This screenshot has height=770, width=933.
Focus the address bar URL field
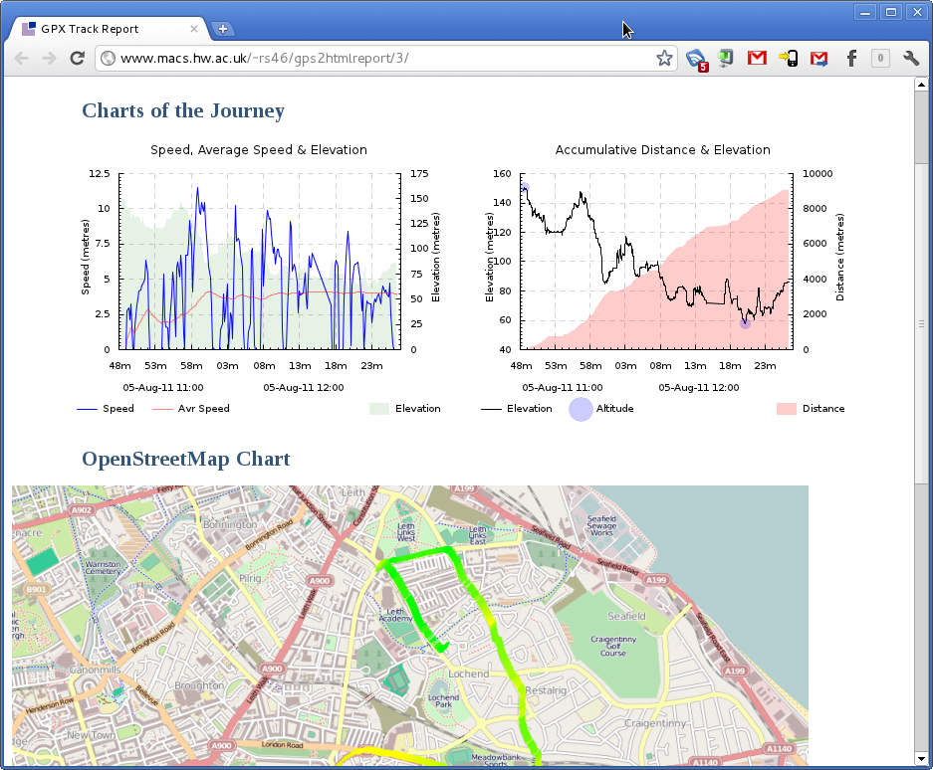(378, 59)
